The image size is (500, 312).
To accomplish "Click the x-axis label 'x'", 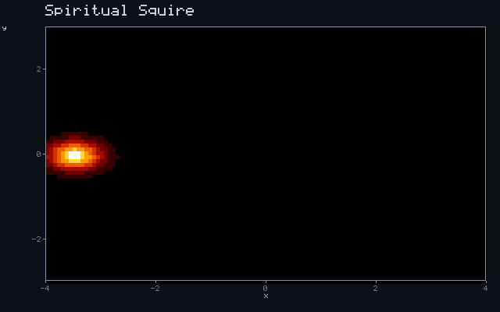I will click(x=266, y=296).
